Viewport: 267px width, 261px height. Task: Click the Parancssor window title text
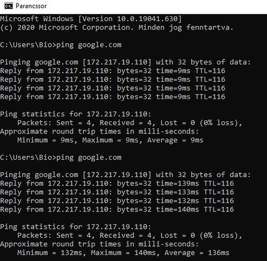[31, 6]
